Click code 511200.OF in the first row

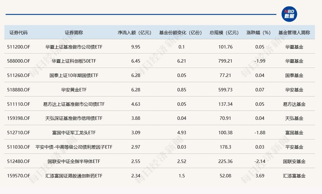click(x=19, y=47)
